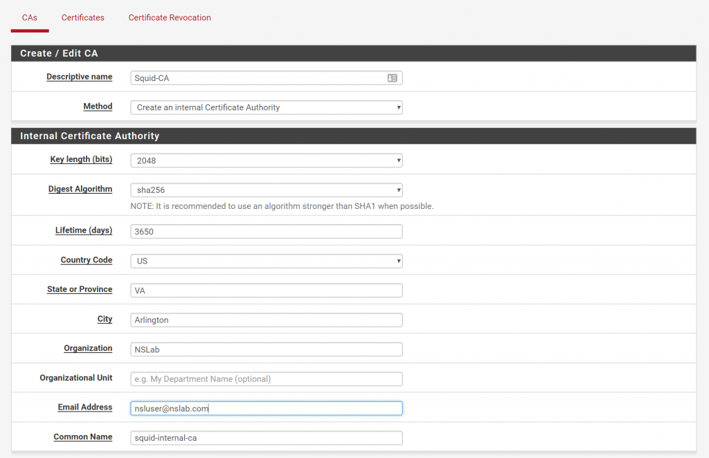This screenshot has width=709, height=458.
Task: Click the Descriptive name input field
Action: click(x=267, y=78)
